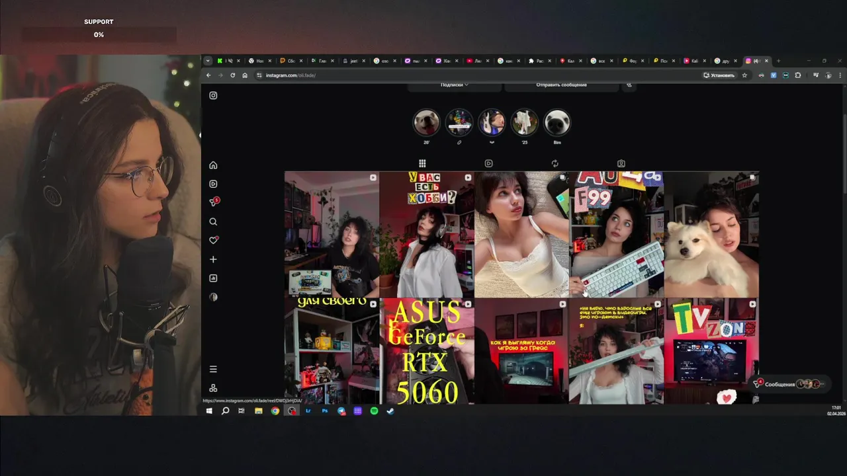Open the hamburger More menu in sidebar

point(213,369)
